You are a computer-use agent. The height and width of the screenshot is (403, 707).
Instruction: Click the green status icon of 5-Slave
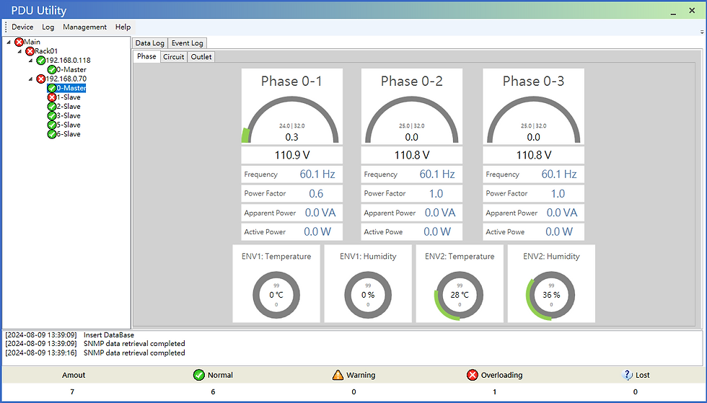(x=52, y=125)
